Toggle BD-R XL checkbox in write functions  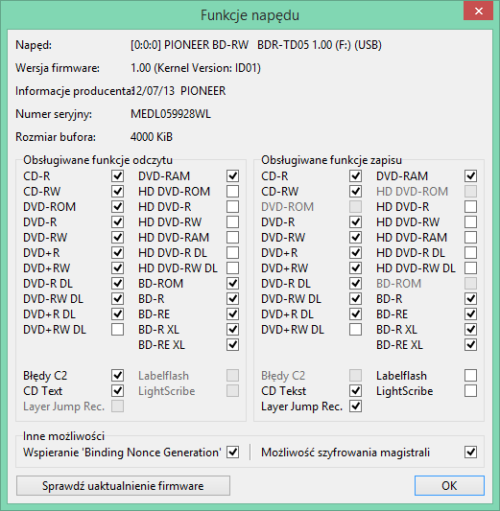click(x=470, y=329)
